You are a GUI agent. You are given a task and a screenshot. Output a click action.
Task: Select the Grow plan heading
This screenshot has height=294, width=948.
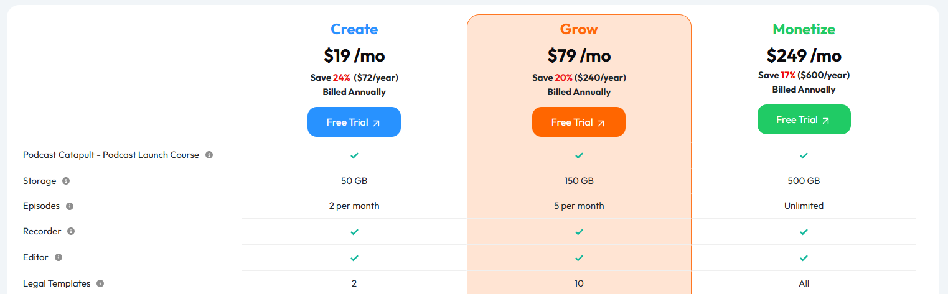click(579, 29)
